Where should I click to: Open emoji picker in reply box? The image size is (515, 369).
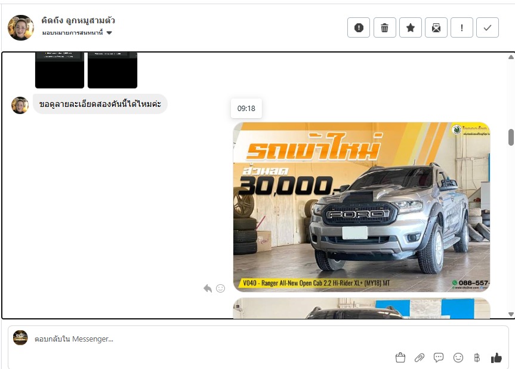[x=458, y=358]
